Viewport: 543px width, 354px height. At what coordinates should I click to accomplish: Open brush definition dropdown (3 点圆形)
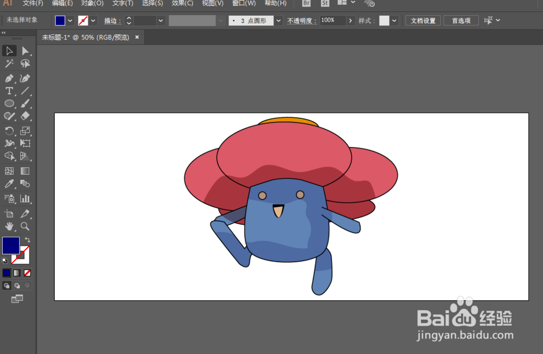click(x=279, y=21)
